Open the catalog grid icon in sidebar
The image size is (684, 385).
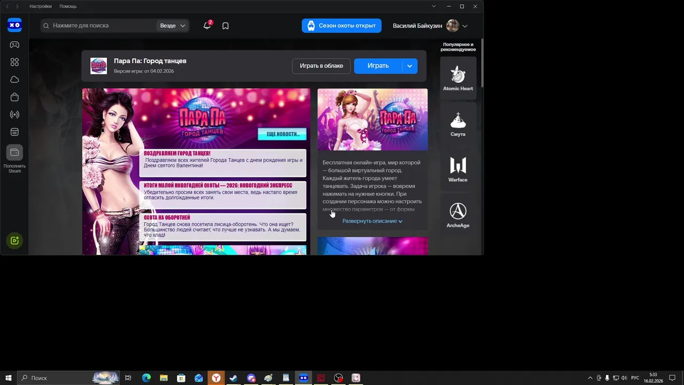14,62
